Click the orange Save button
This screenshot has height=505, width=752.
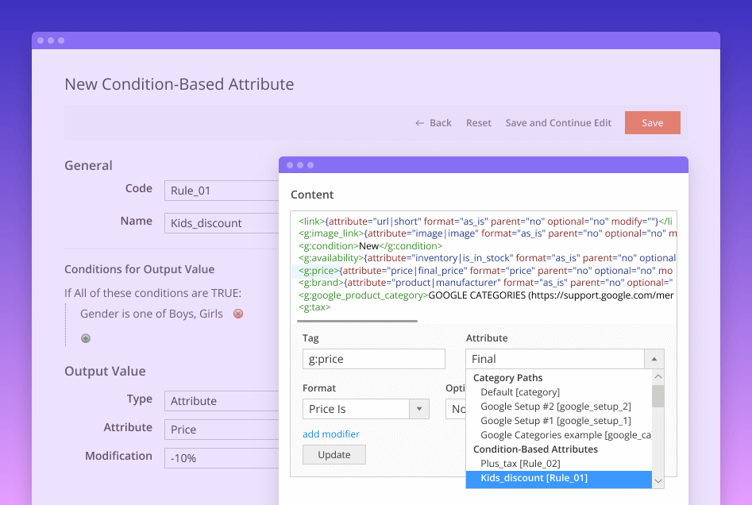click(652, 122)
